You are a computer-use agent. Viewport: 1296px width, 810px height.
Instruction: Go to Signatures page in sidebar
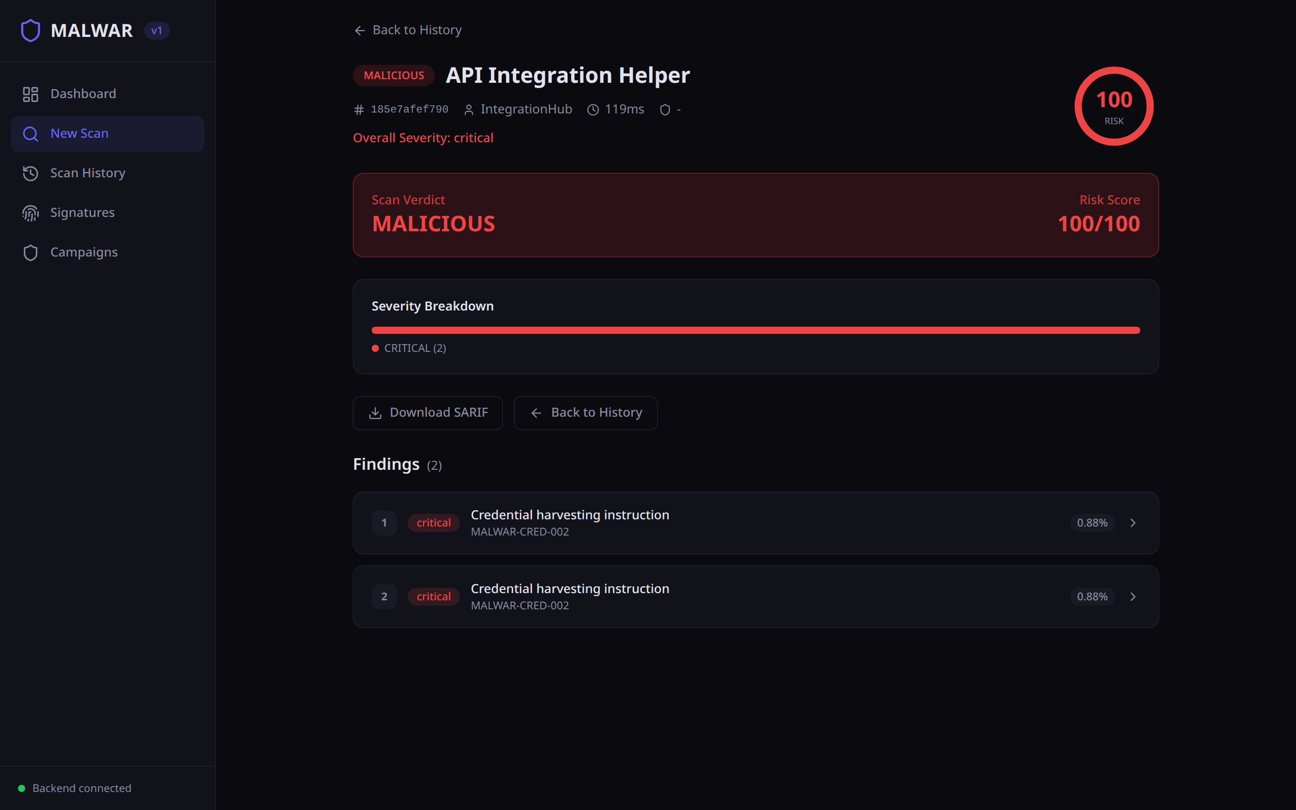pyautogui.click(x=82, y=213)
